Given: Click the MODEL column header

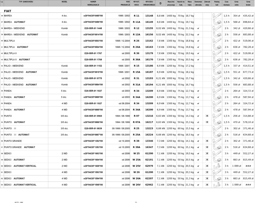Looking at the screenshot, I should 64,2.
